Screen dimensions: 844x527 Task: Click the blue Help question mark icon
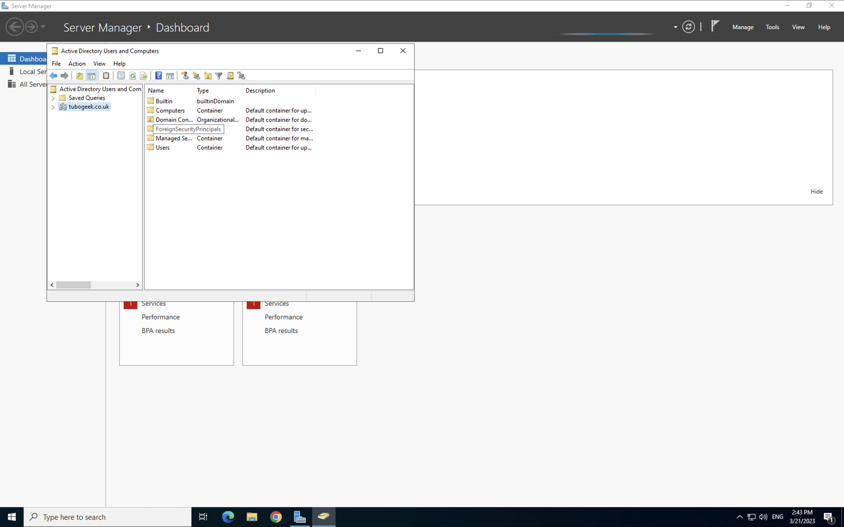tap(158, 76)
